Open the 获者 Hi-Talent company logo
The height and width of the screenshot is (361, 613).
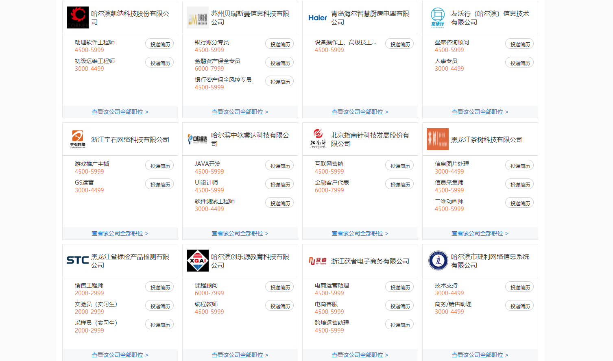tap(318, 261)
